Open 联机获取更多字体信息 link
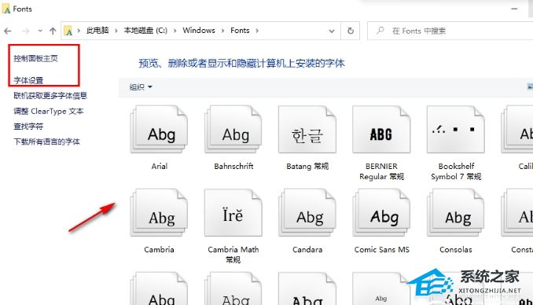The height and width of the screenshot is (305, 533). 50,96
